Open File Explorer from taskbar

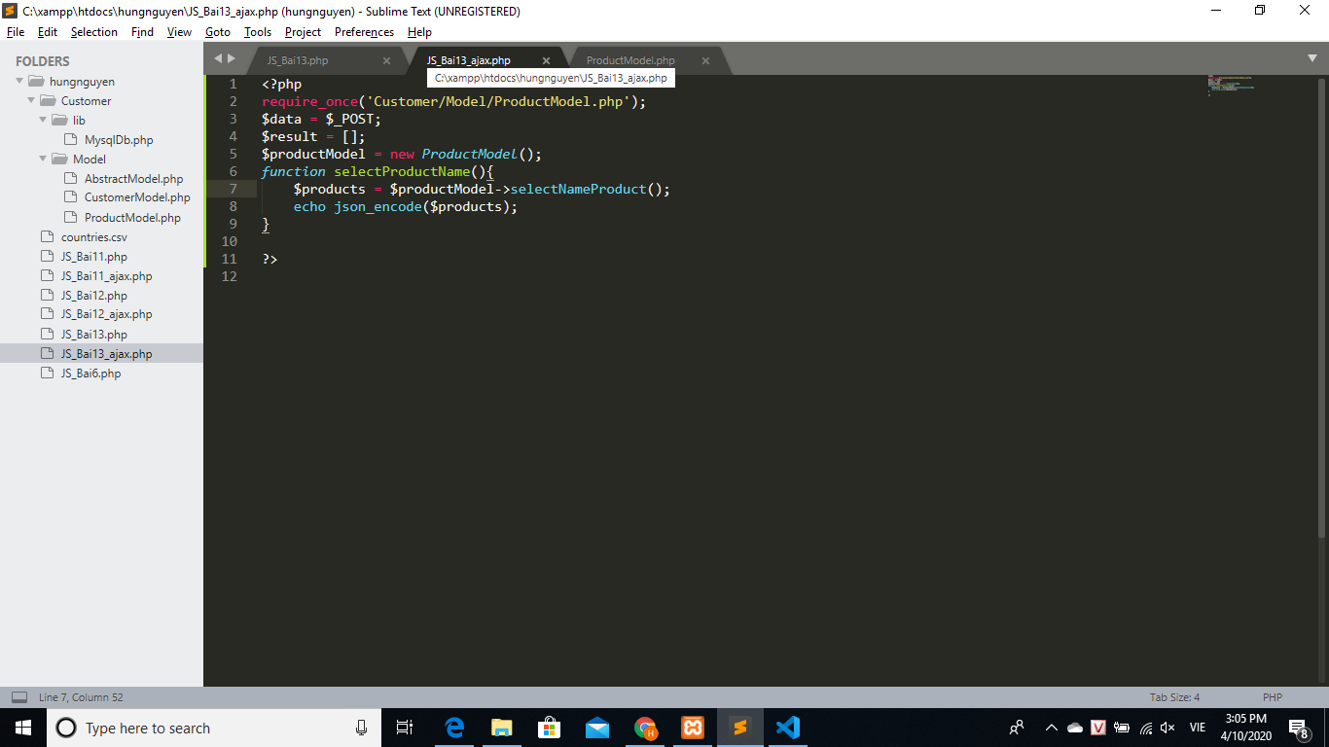pyautogui.click(x=502, y=728)
